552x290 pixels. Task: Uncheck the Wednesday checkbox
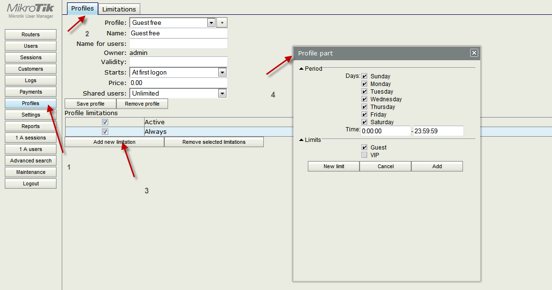click(364, 99)
